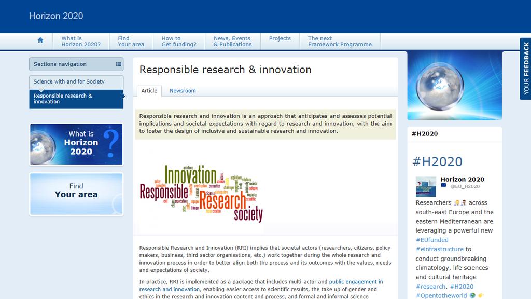The image size is (531, 299).
Task: Open the Horizon 2020 Twitter avatar
Action: point(426,187)
